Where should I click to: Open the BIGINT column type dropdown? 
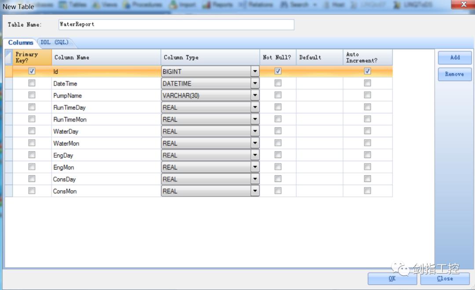(x=255, y=72)
